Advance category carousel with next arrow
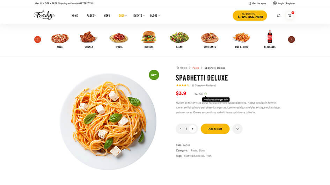Viewport: 330px width, 185px height. pos(292,39)
